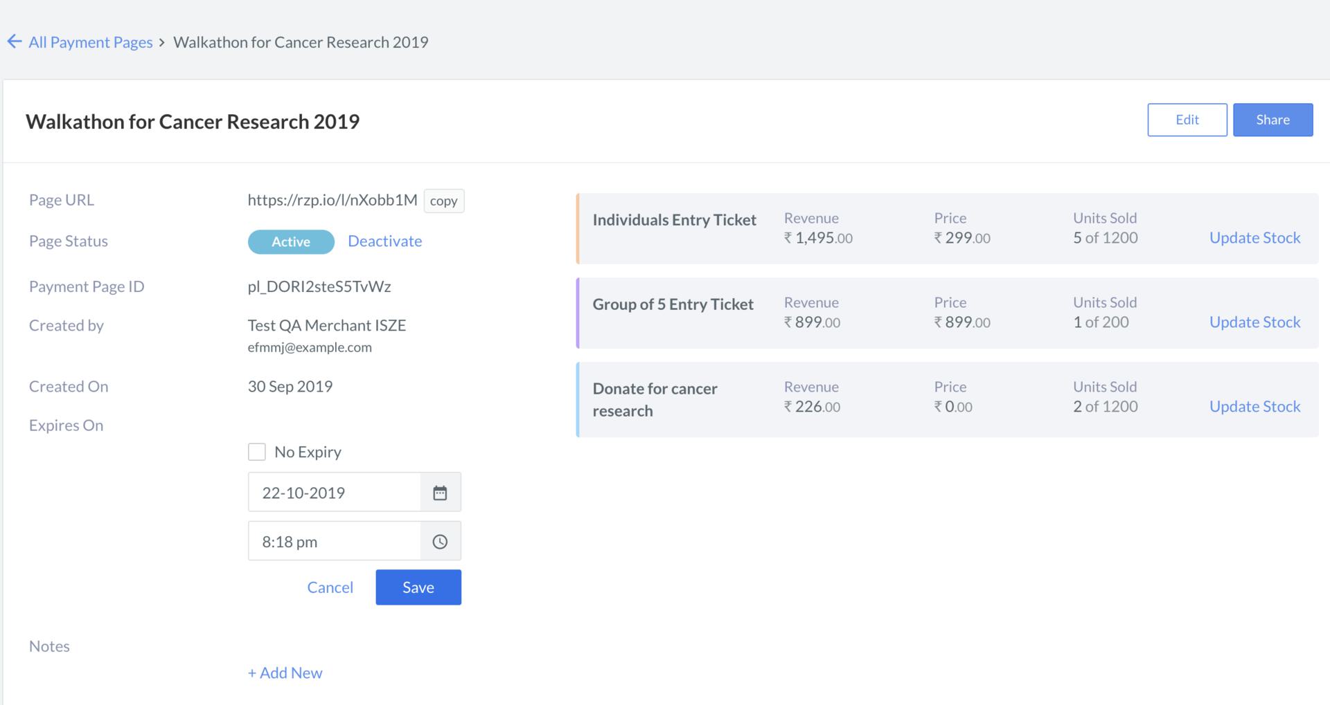This screenshot has width=1330, height=705.
Task: Click the breadcrumb Walkathon for Cancer Research 2019
Action: [301, 42]
